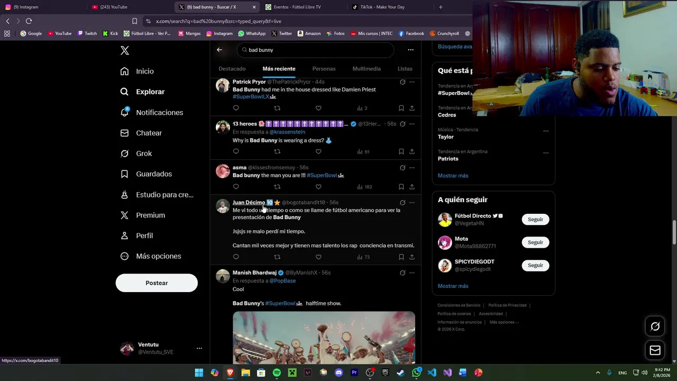677x381 pixels.
Task: Open Inicio home page
Action: [x=137, y=71]
